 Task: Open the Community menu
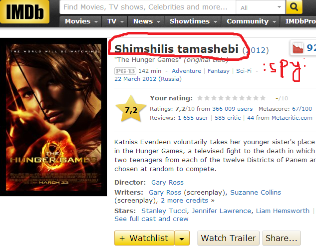(x=251, y=21)
